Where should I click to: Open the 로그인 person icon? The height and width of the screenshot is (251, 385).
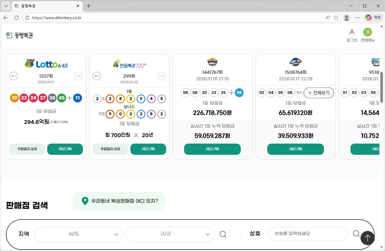352,32
